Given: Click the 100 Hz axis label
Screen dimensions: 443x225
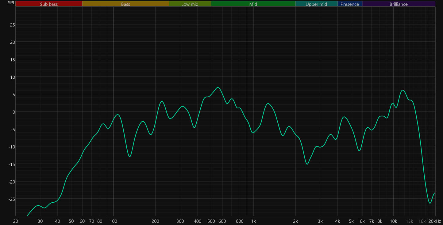Looking at the screenshot, I should [x=113, y=221].
